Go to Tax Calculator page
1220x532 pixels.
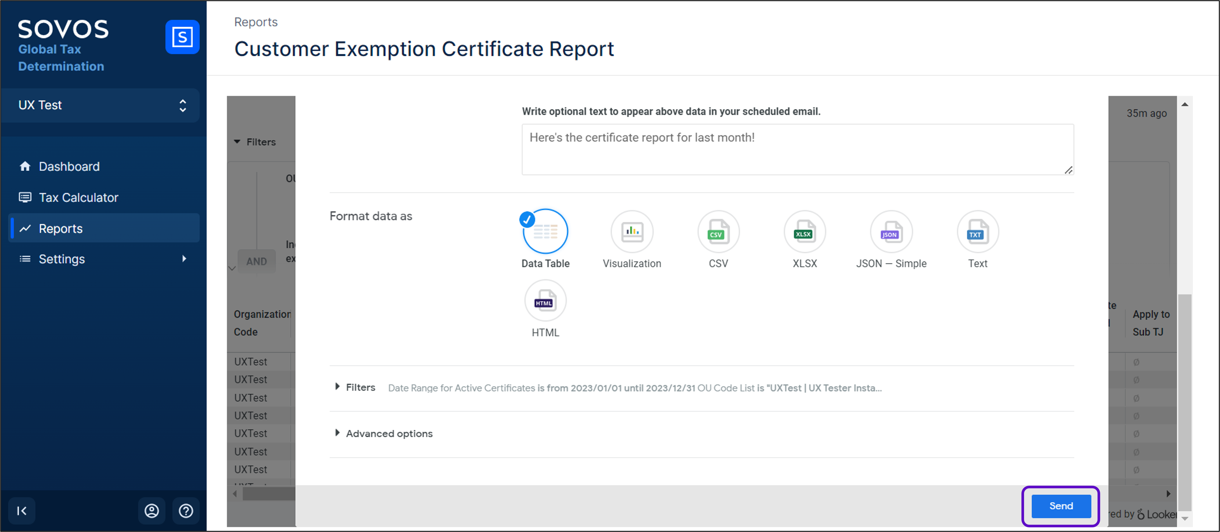tap(78, 197)
